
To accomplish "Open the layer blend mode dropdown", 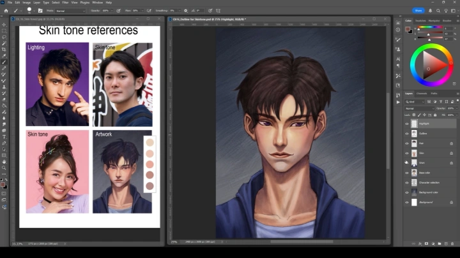I will [x=417, y=108].
